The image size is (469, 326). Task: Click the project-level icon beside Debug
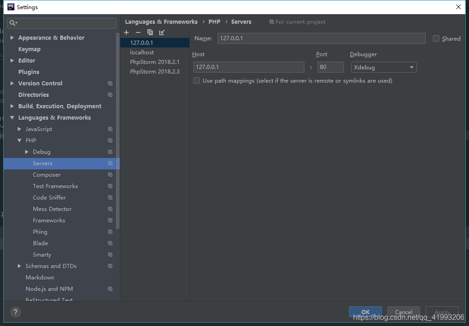click(110, 152)
